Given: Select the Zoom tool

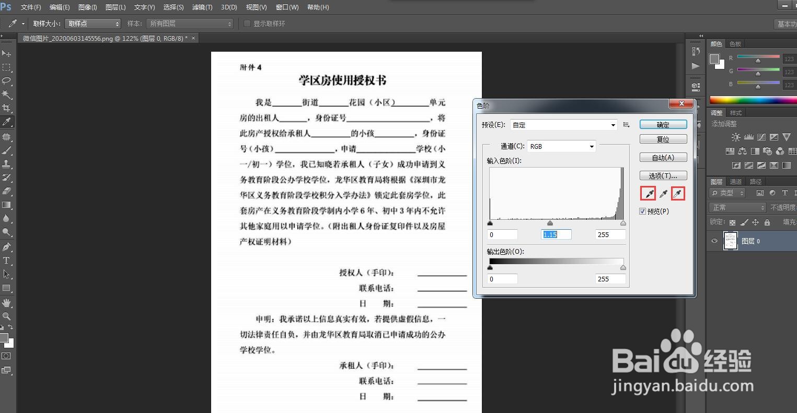Looking at the screenshot, I should [x=7, y=316].
